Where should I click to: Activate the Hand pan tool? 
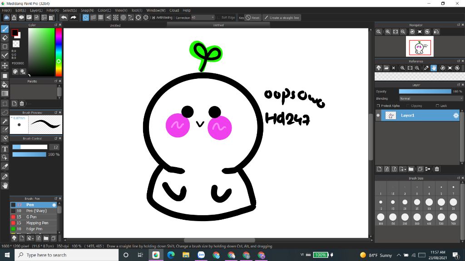tap(5, 185)
